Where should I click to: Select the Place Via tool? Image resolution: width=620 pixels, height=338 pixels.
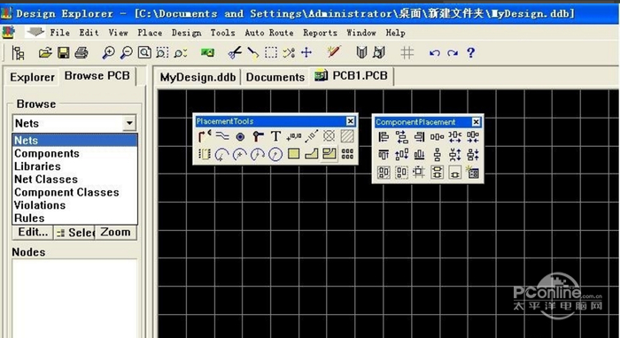258,136
